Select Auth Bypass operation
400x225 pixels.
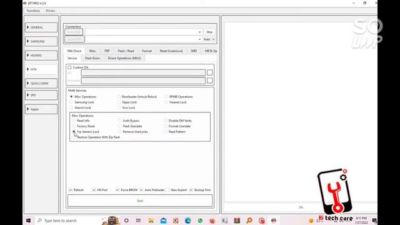coord(119,121)
